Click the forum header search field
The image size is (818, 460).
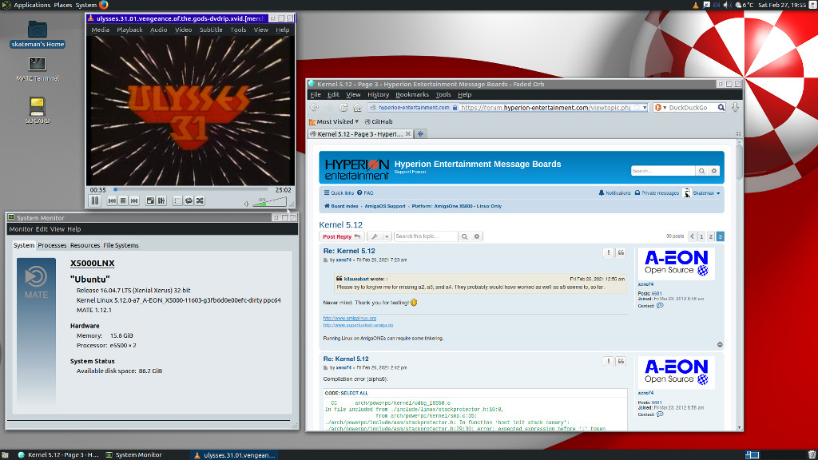pyautogui.click(x=663, y=171)
